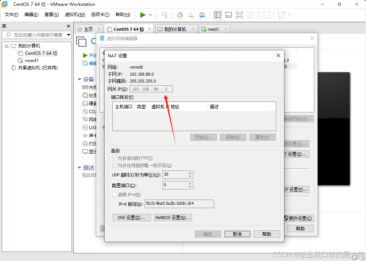Click the 主机端口 column header
366x261 pixels.
(x=124, y=107)
